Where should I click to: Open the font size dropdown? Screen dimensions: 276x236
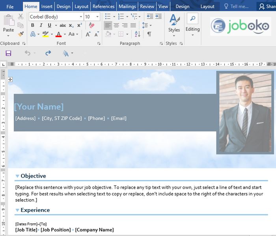tap(97, 17)
